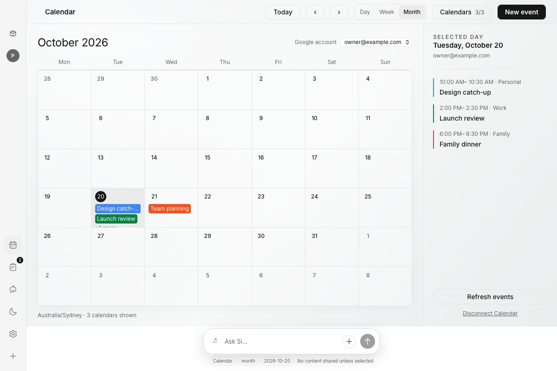This screenshot has width=557, height=371.
Task: Select October 19 date cell
Action: pyautogui.click(x=65, y=208)
